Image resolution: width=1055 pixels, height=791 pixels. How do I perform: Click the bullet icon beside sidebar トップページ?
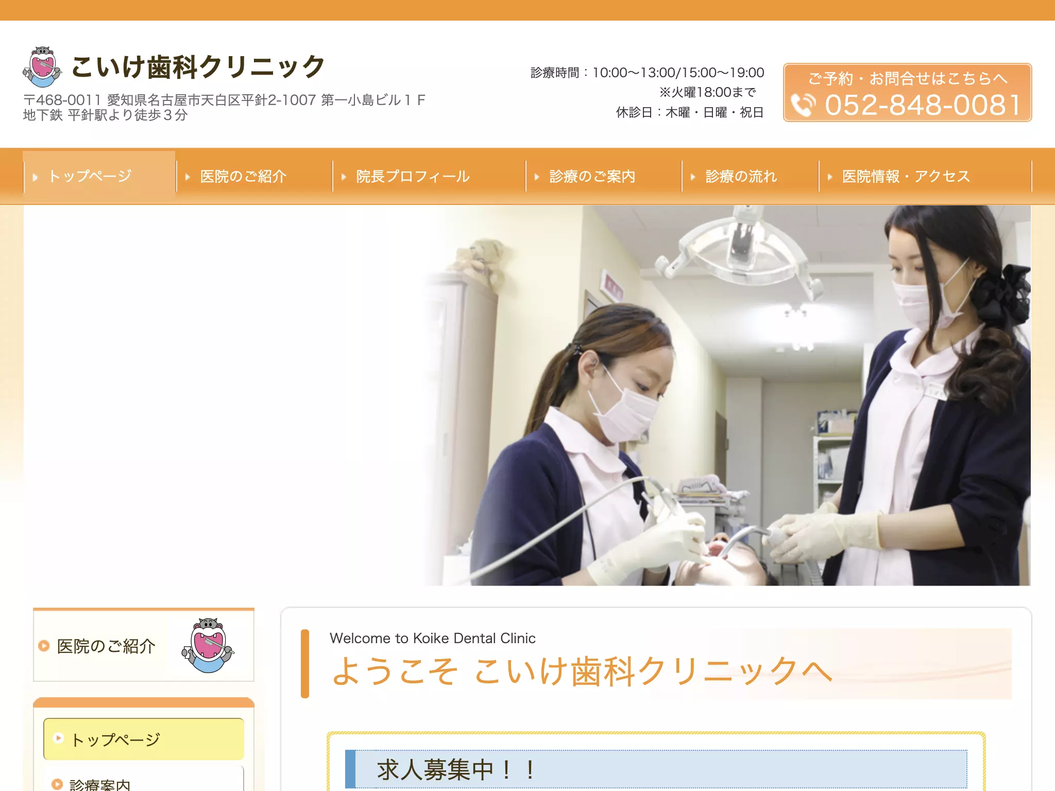(58, 738)
